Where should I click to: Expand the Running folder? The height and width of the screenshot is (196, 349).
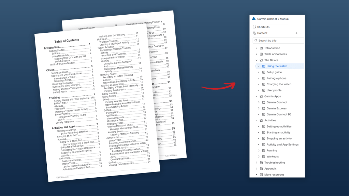[x=259, y=151]
